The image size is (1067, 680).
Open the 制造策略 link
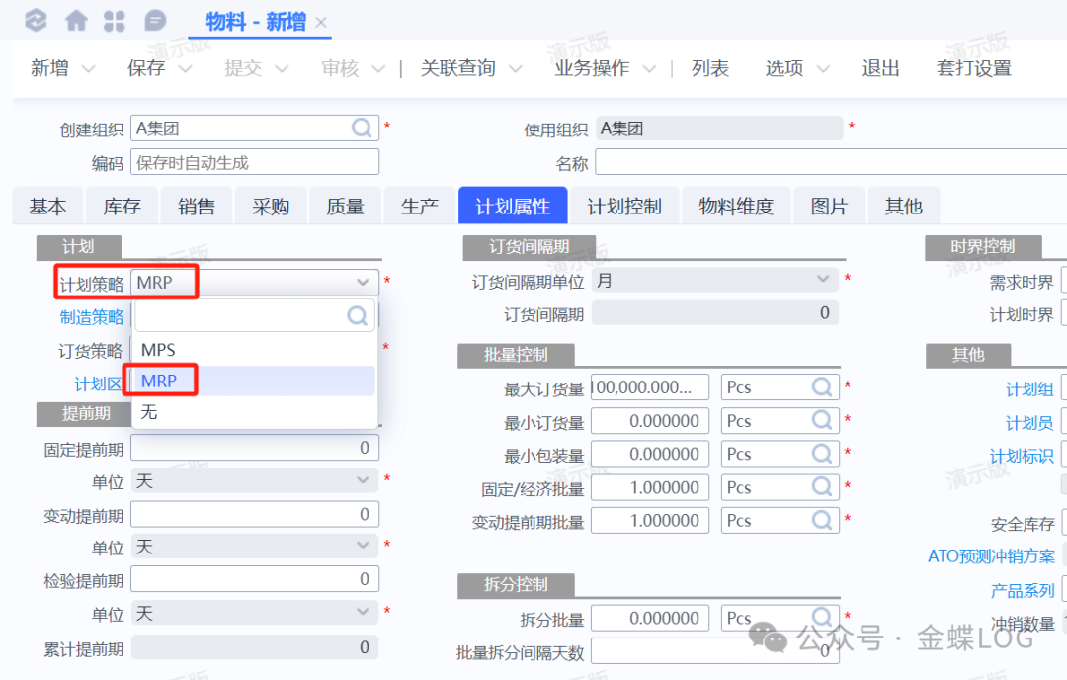pyautogui.click(x=92, y=317)
